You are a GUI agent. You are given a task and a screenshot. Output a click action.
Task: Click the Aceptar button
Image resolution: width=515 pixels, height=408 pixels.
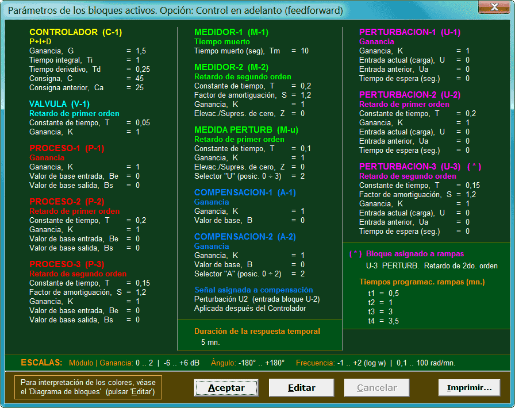[226, 387]
